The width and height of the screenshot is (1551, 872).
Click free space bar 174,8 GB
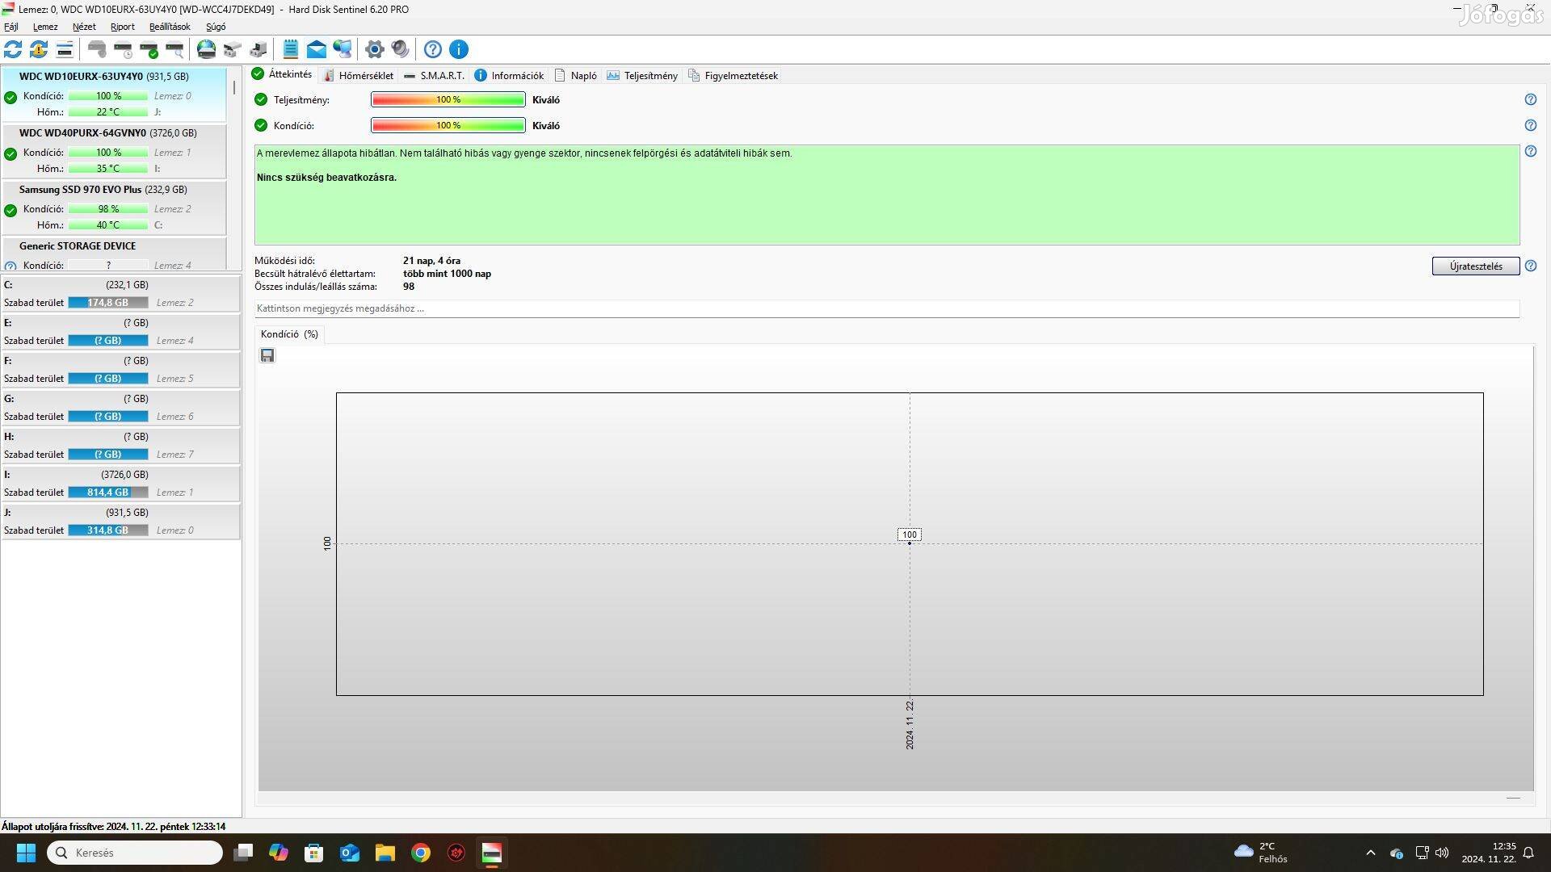click(x=108, y=303)
